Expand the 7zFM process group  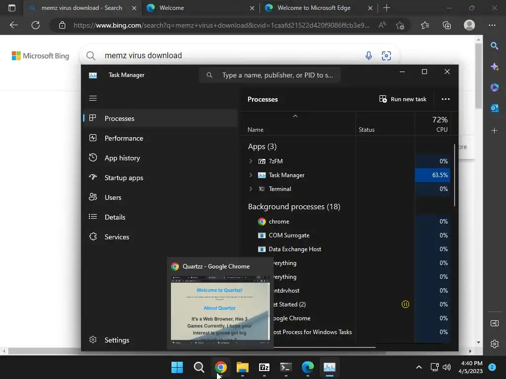click(251, 161)
